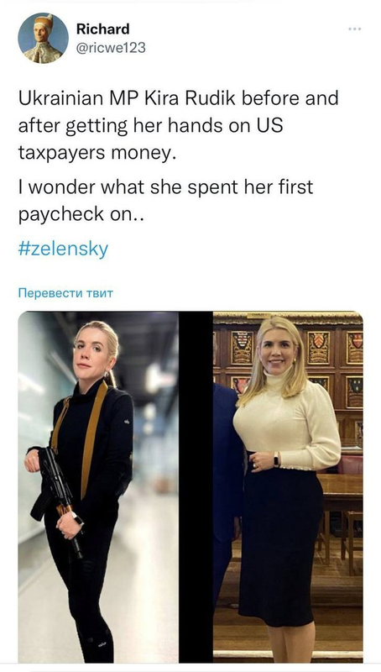Click the black divider between the two photos
The width and height of the screenshot is (381, 672).
196,487
